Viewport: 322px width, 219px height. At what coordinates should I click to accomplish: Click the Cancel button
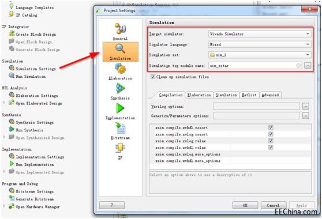(274, 205)
